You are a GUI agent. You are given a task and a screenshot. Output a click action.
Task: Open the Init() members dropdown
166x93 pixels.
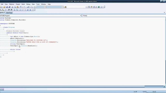coord(124,16)
